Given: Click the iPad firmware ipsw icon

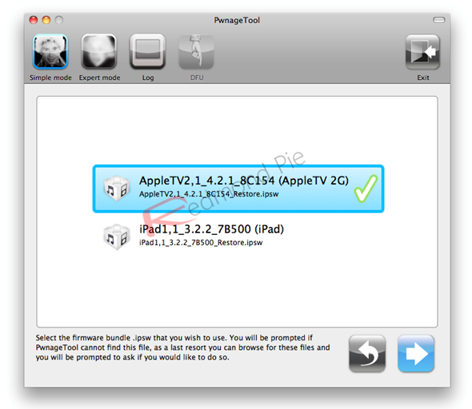Looking at the screenshot, I should coord(117,236).
